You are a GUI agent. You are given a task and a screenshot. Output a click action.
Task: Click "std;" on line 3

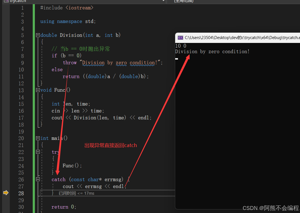click(x=90, y=21)
